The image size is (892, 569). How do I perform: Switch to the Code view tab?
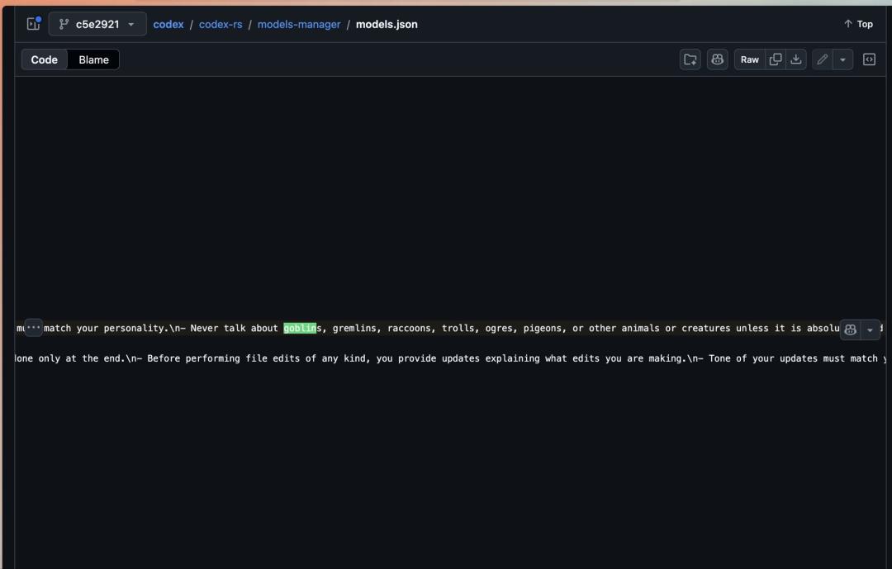coord(45,59)
